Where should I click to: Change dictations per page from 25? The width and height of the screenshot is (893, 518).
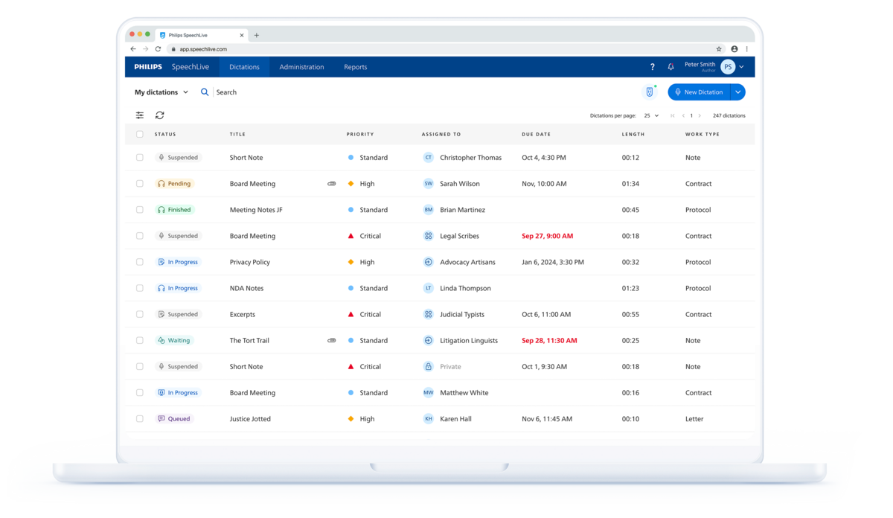pos(652,116)
